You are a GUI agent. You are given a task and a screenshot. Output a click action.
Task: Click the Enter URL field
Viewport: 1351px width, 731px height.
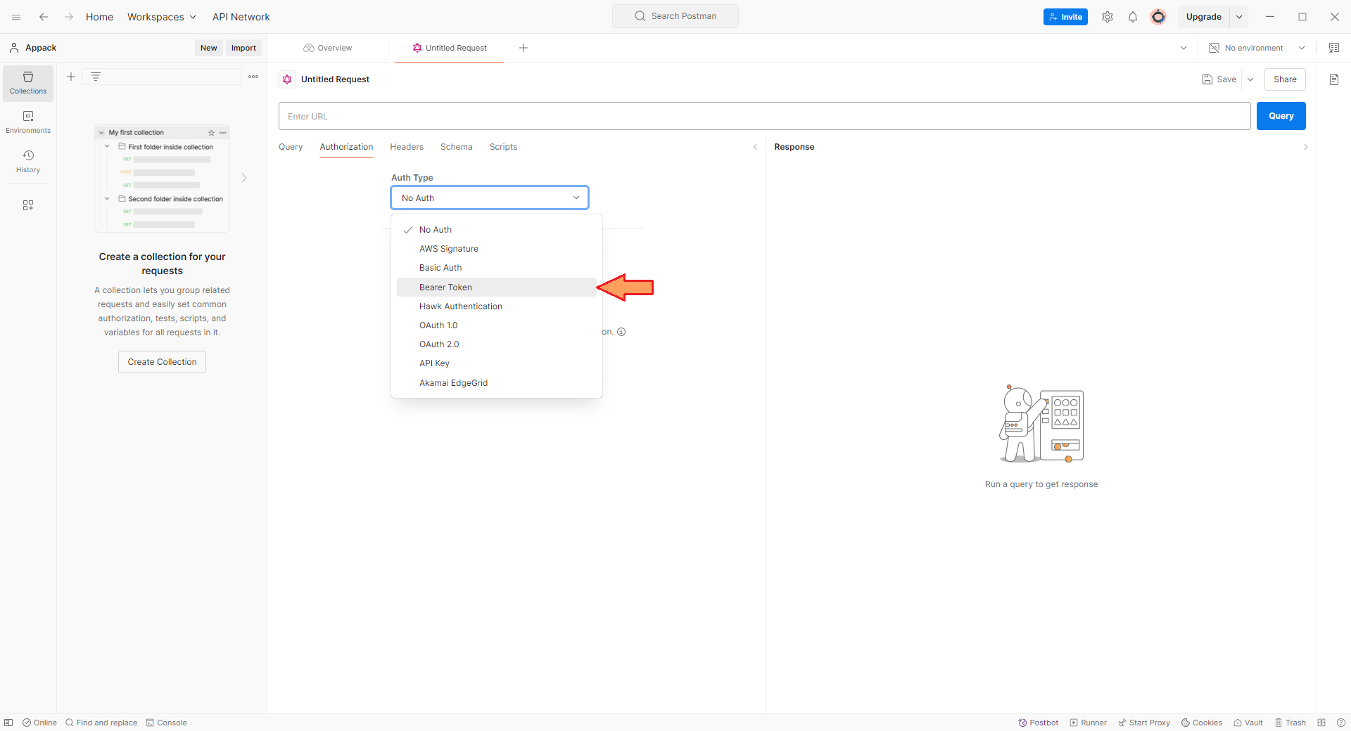pos(765,116)
